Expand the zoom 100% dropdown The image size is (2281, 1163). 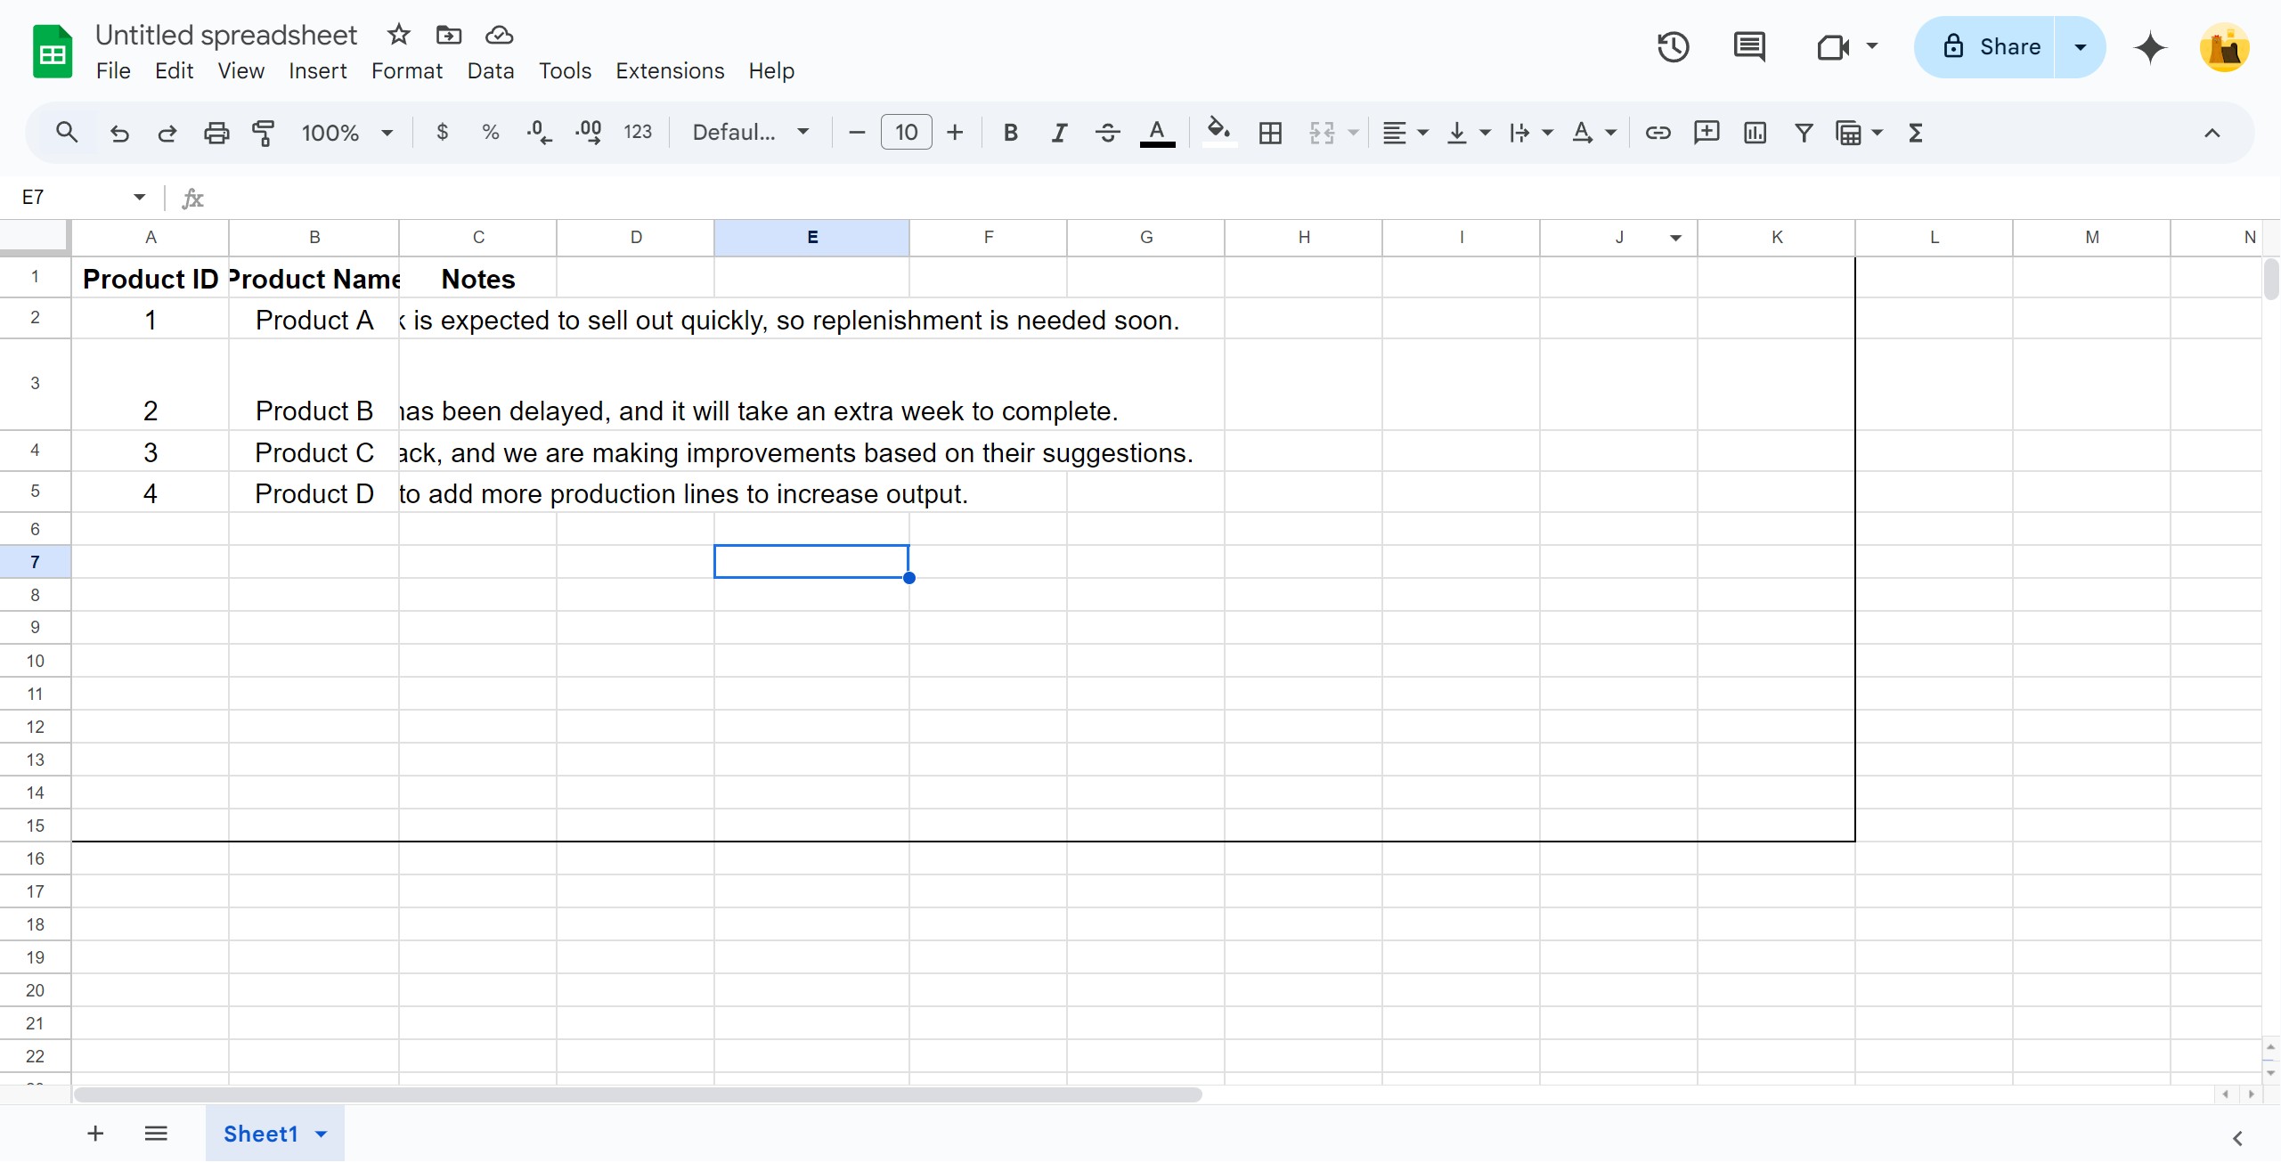[x=347, y=133]
